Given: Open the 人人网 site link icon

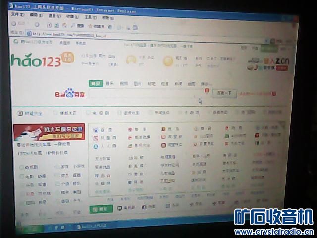Looking at the screenshot, I should [x=96, y=146].
